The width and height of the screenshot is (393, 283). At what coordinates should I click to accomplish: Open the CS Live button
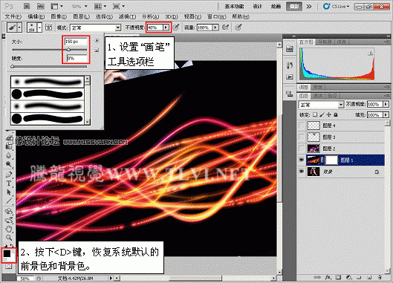coord(336,6)
